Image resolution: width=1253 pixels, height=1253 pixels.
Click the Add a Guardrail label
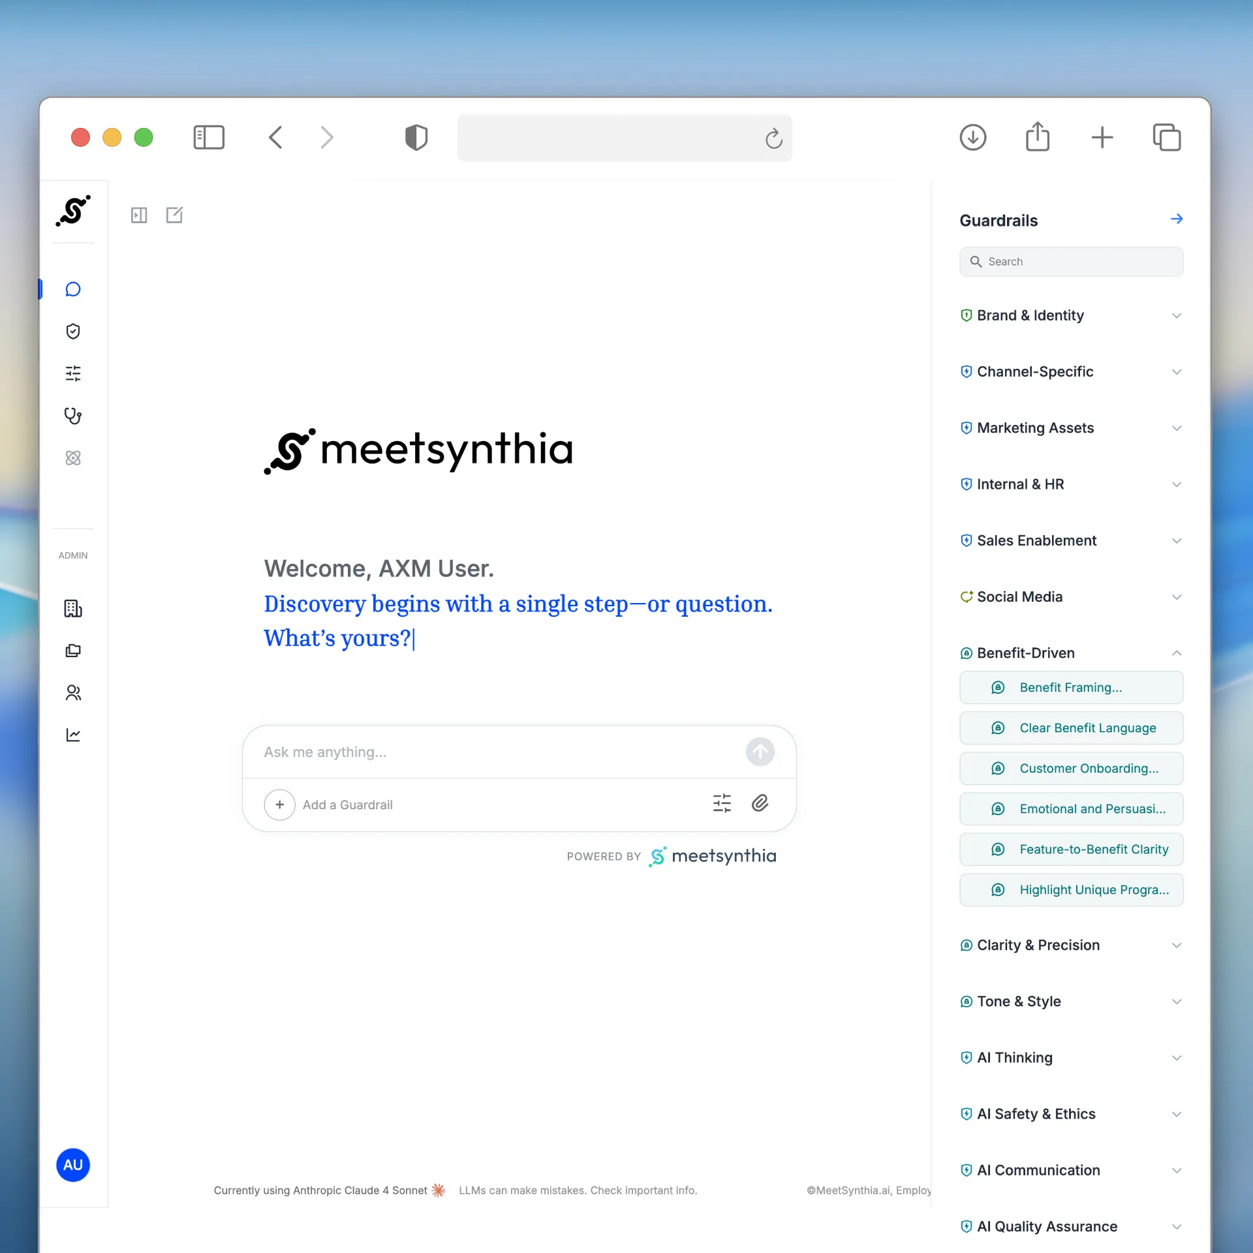348,805
